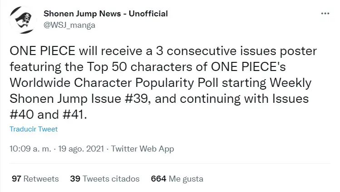Open the Twitter Web App source link
The image size is (340, 192).
143,149
